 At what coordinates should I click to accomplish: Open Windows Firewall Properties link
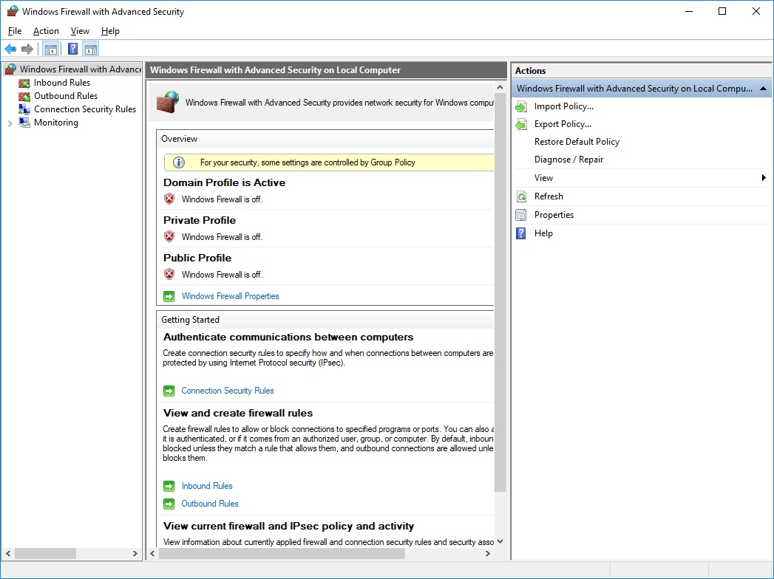point(230,296)
